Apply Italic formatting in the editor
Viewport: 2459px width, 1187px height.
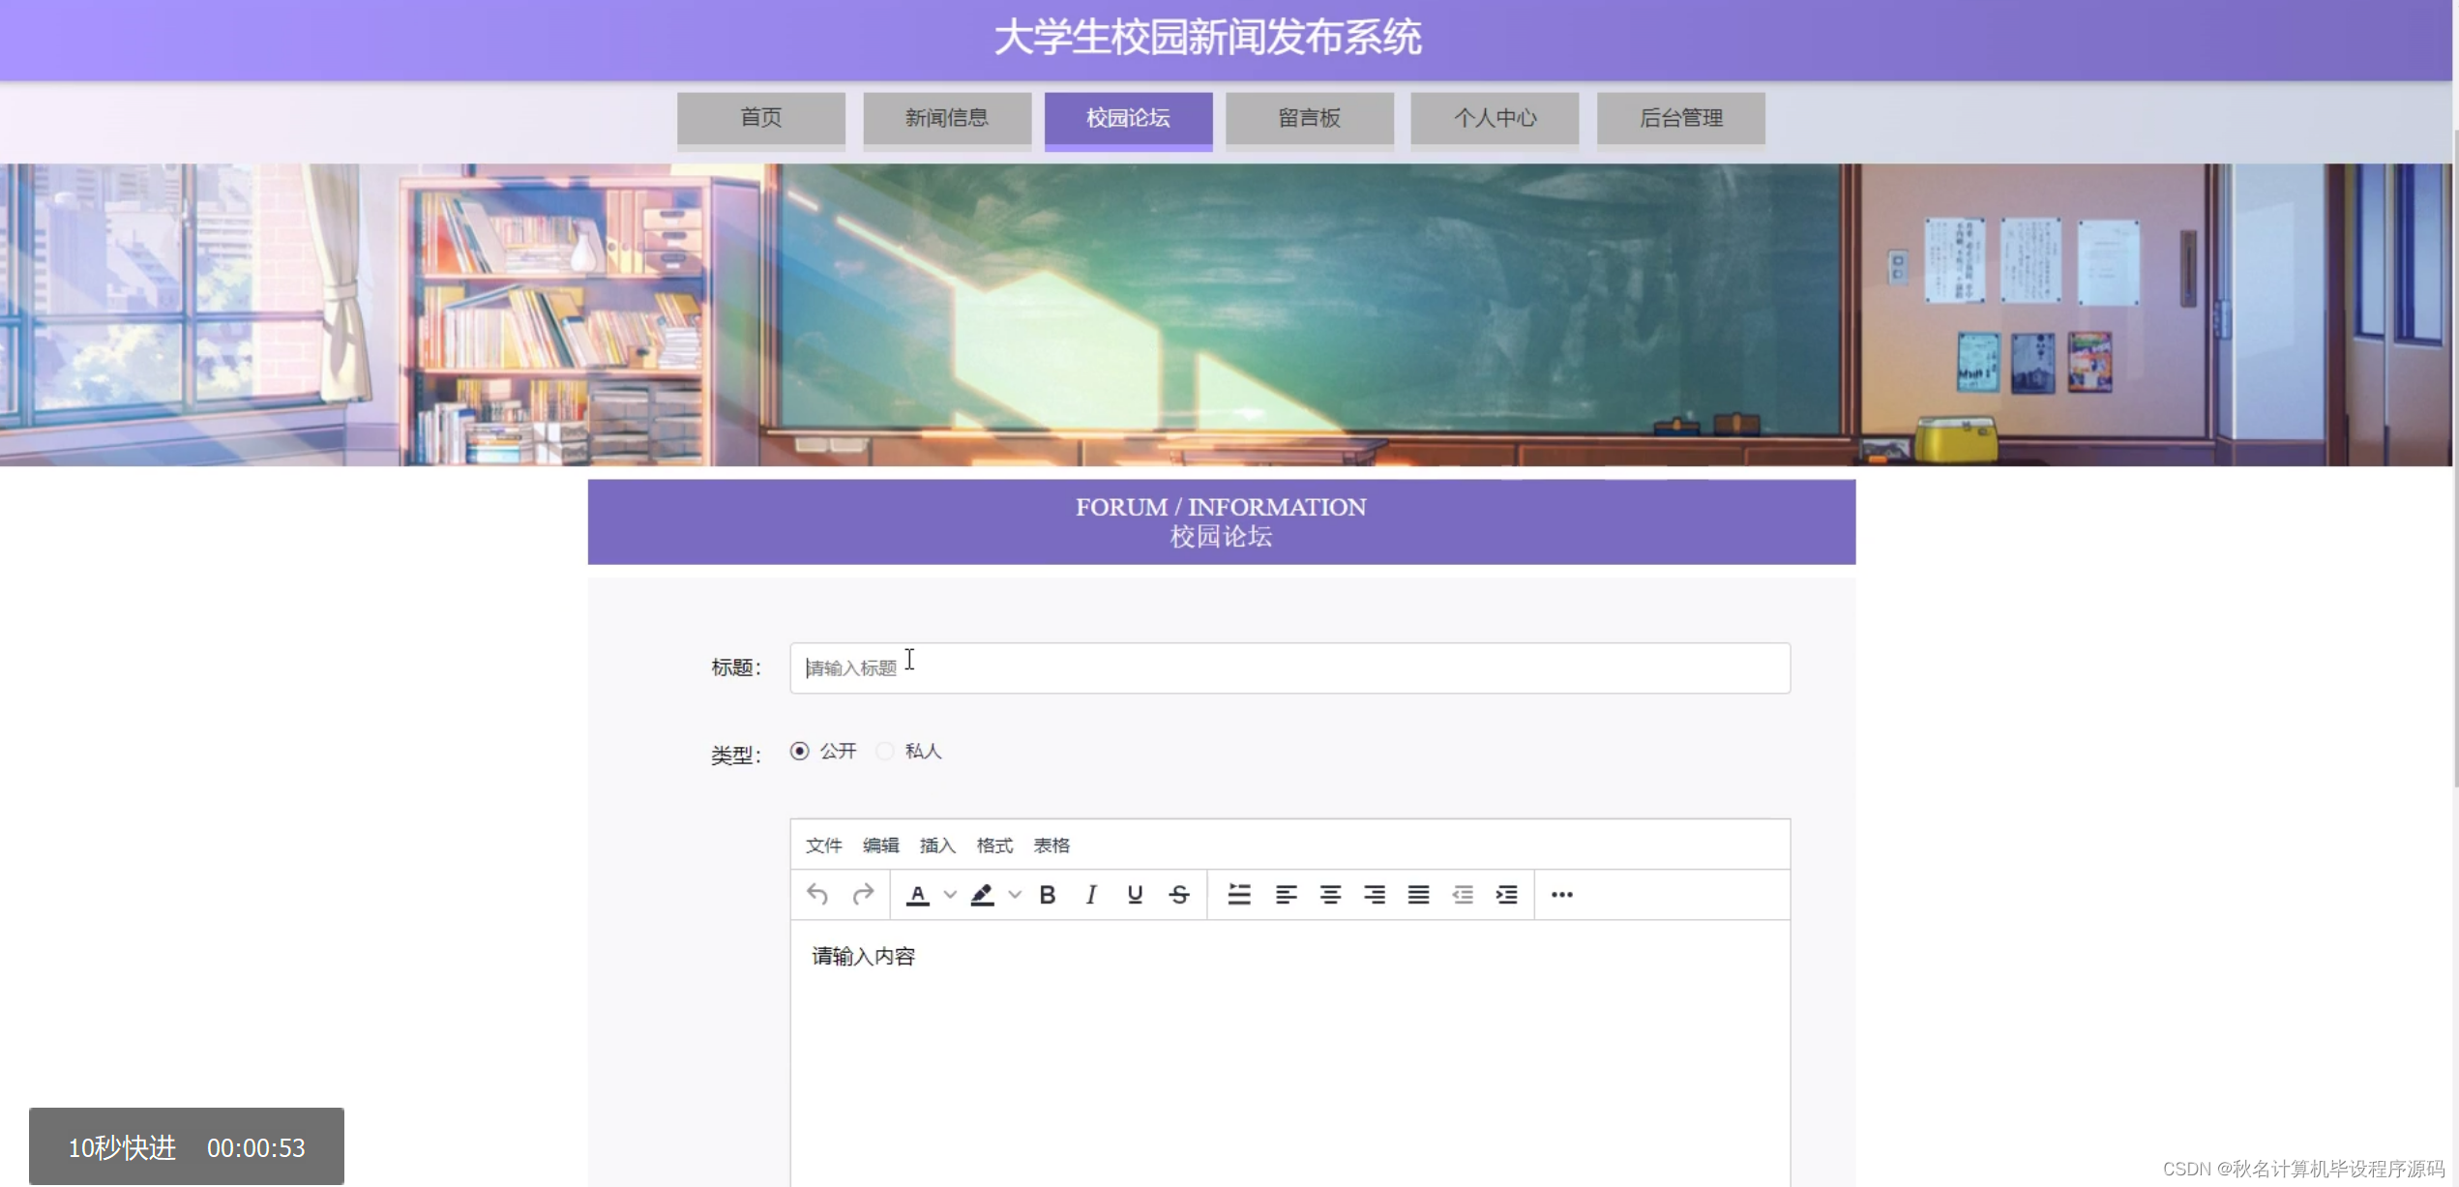tap(1090, 895)
